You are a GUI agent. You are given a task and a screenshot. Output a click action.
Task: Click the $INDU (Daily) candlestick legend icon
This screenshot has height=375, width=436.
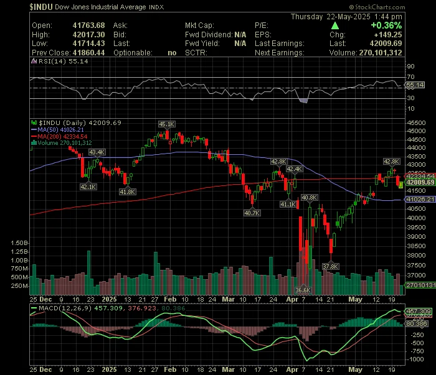(x=34, y=123)
